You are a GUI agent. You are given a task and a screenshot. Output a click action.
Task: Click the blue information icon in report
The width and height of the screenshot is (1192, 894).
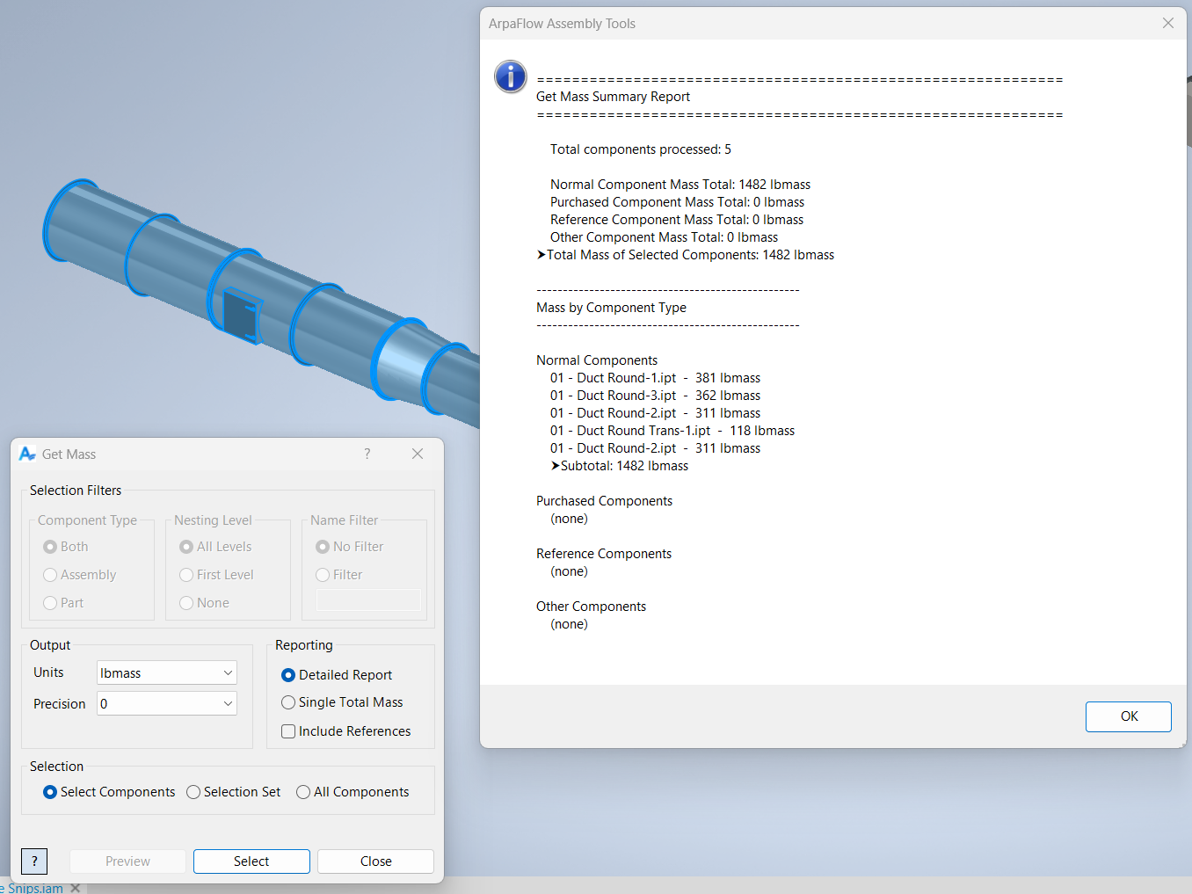(511, 77)
